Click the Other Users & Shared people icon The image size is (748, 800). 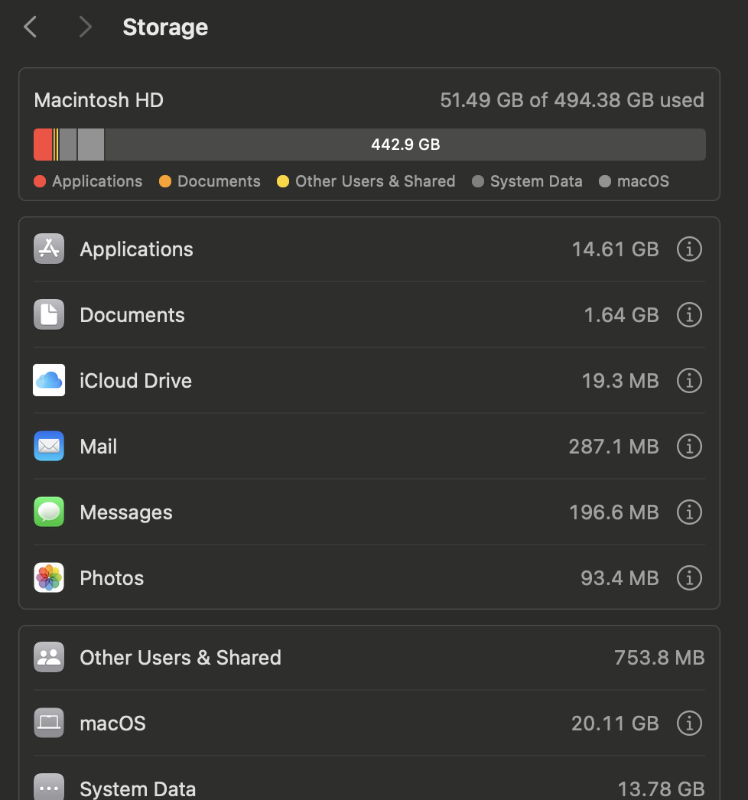click(x=49, y=657)
